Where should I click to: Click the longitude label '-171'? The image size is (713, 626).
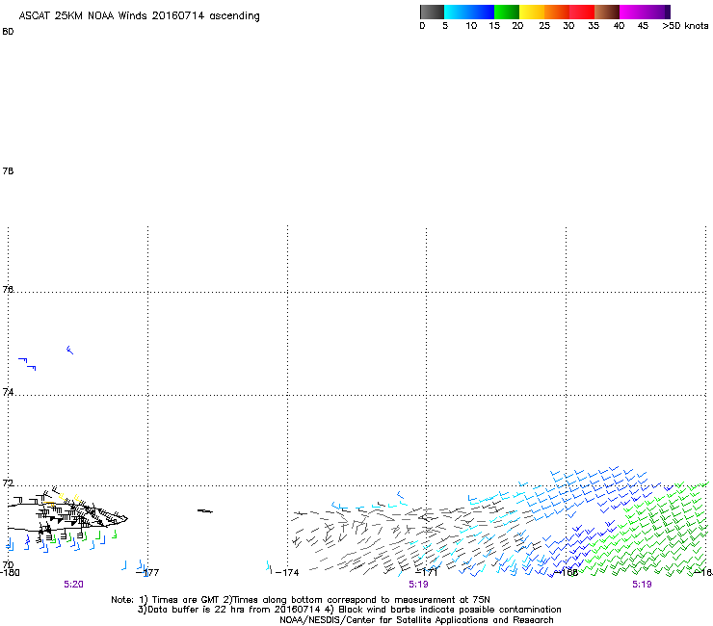[x=427, y=573]
